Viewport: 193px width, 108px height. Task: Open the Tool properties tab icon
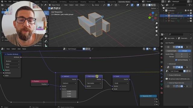[x=162, y=39]
